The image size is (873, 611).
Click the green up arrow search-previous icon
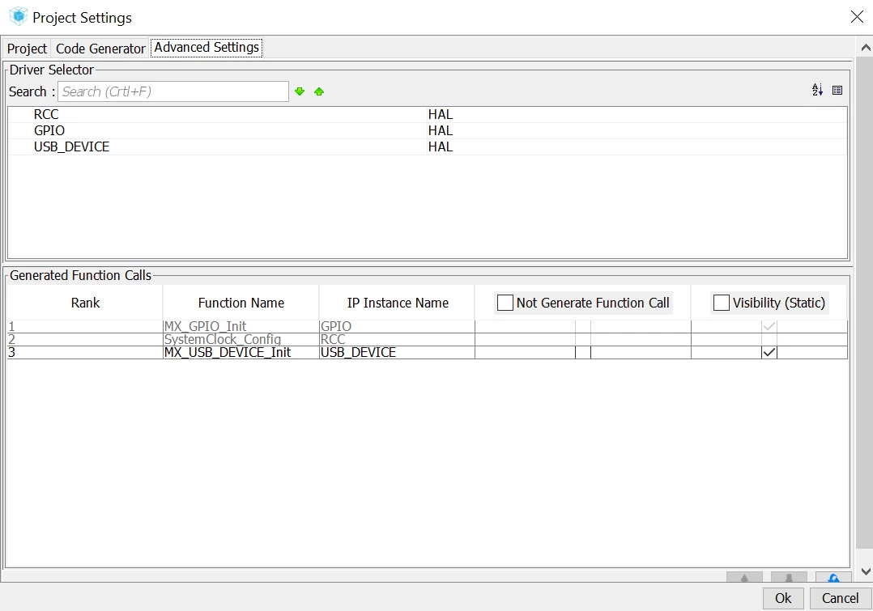click(319, 91)
